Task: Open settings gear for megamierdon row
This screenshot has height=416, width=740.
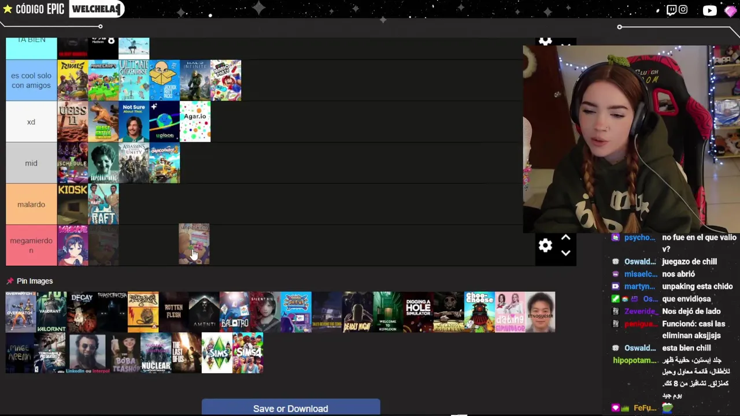Action: pyautogui.click(x=545, y=246)
